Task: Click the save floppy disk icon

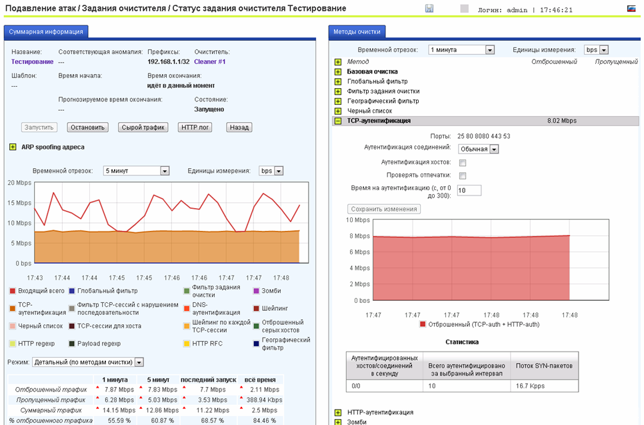Action: coord(429,9)
